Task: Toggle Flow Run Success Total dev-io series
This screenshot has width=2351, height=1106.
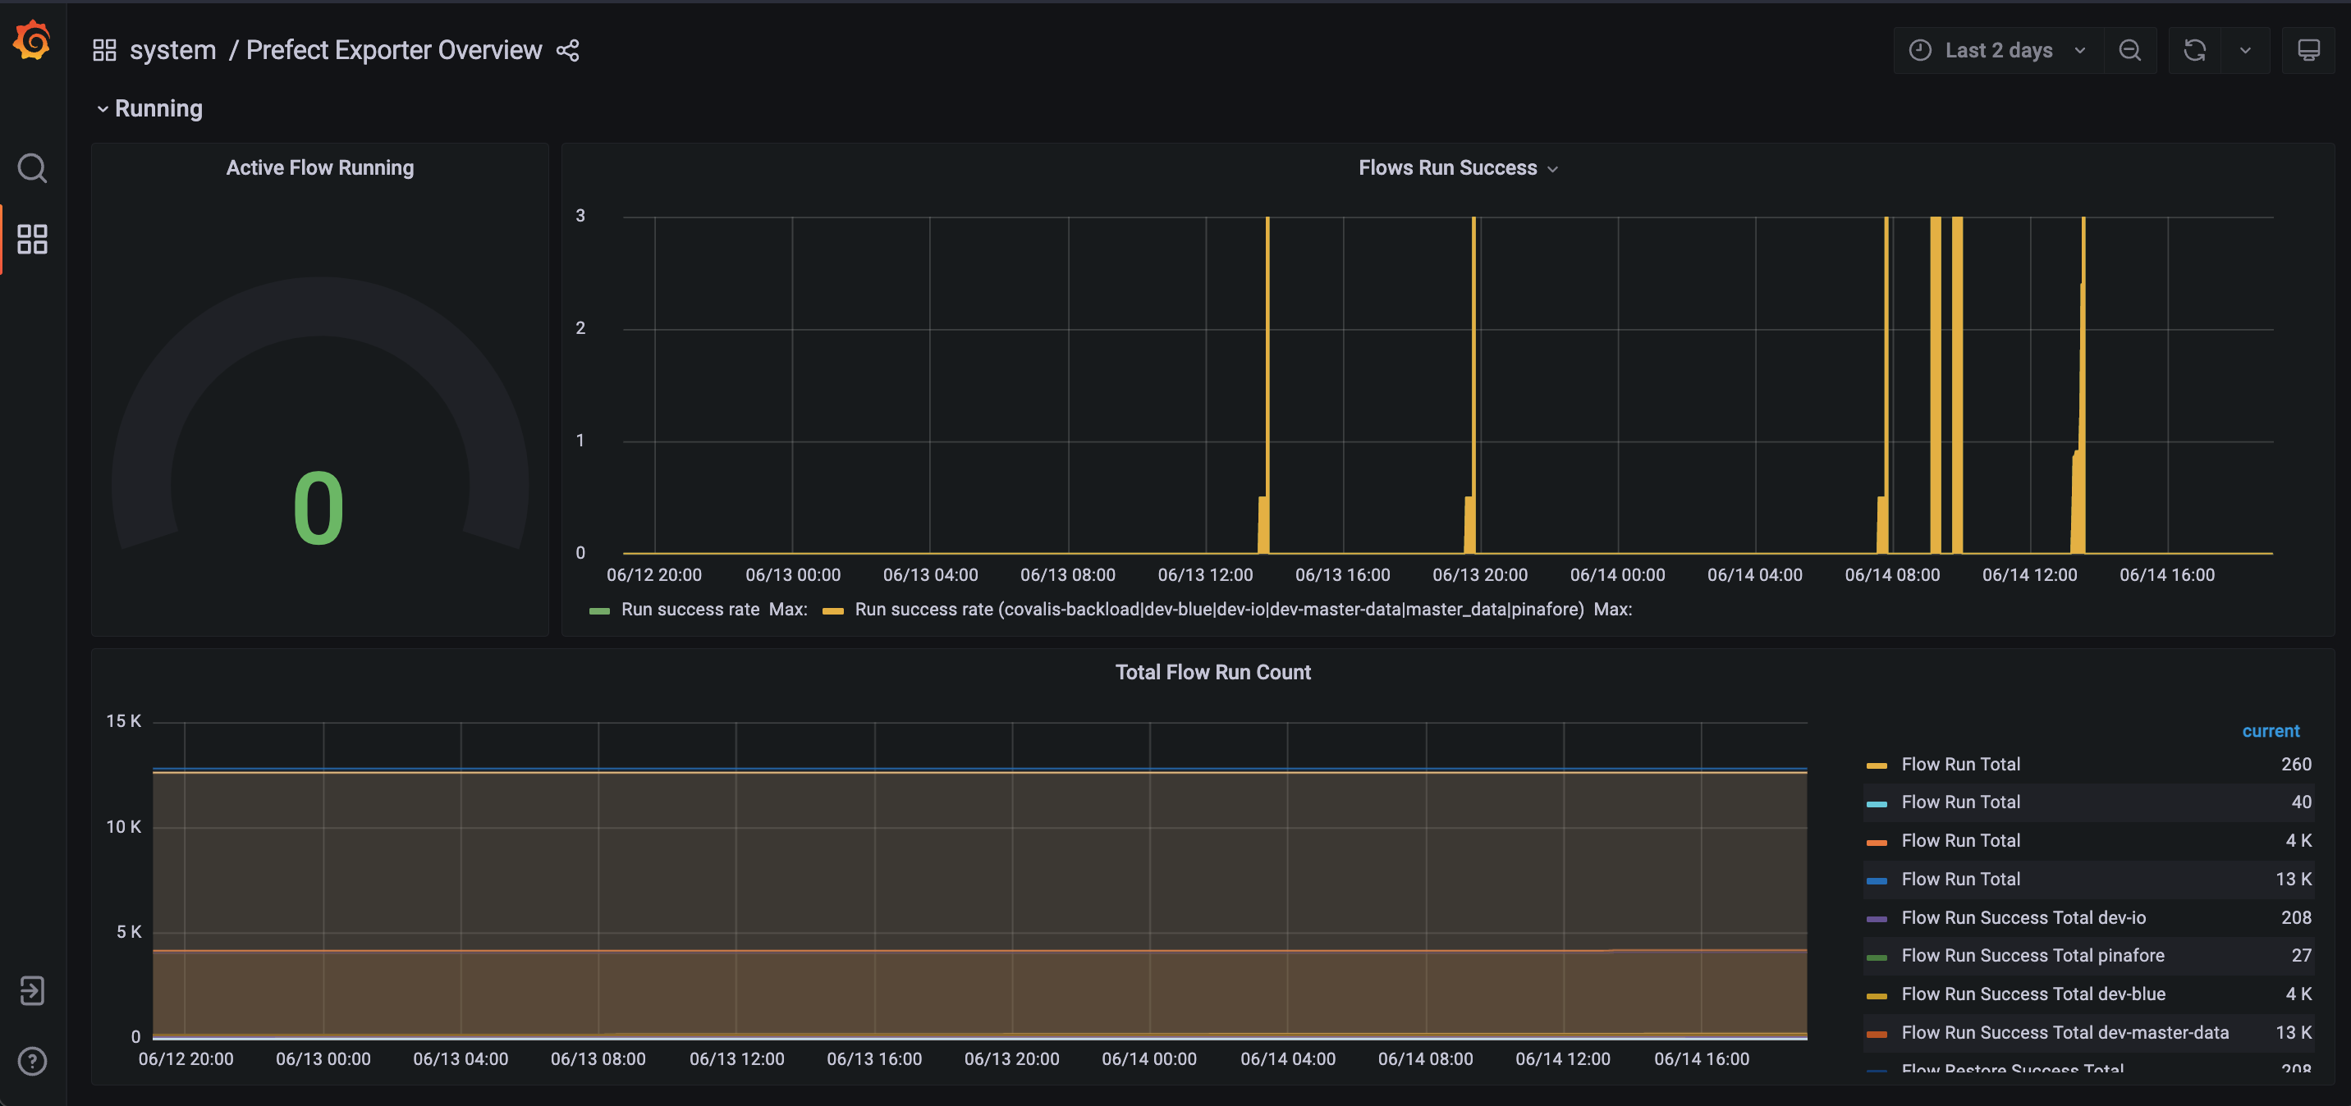Action: pyautogui.click(x=2023, y=917)
